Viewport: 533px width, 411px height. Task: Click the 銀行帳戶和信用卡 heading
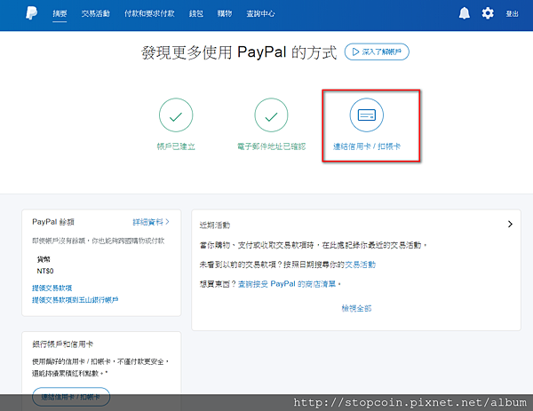(x=62, y=344)
